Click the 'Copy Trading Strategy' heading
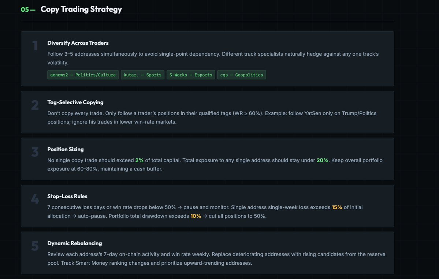 81,9
